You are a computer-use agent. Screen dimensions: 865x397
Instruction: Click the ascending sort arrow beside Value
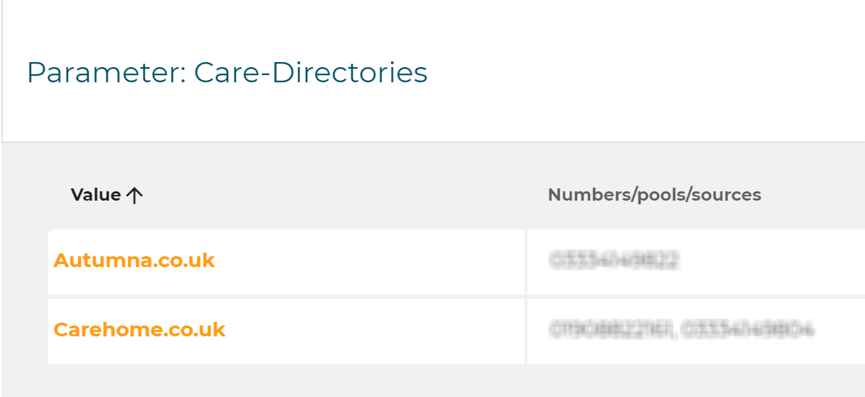[x=134, y=195]
